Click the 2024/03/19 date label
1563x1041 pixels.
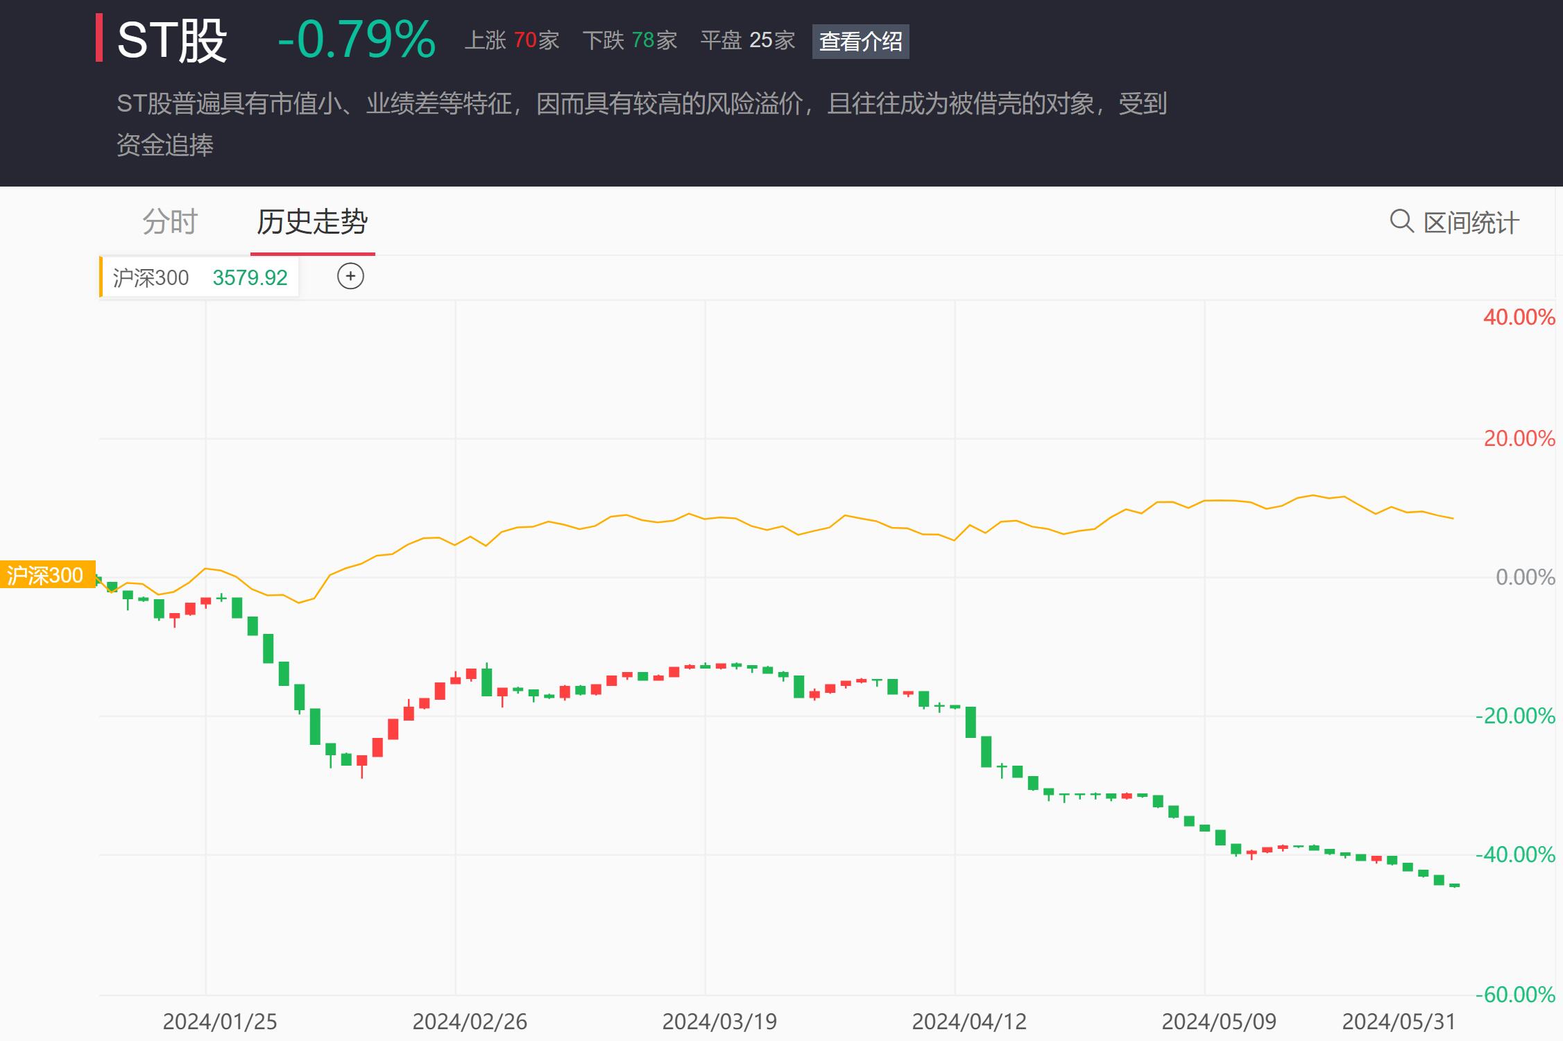719,1022
